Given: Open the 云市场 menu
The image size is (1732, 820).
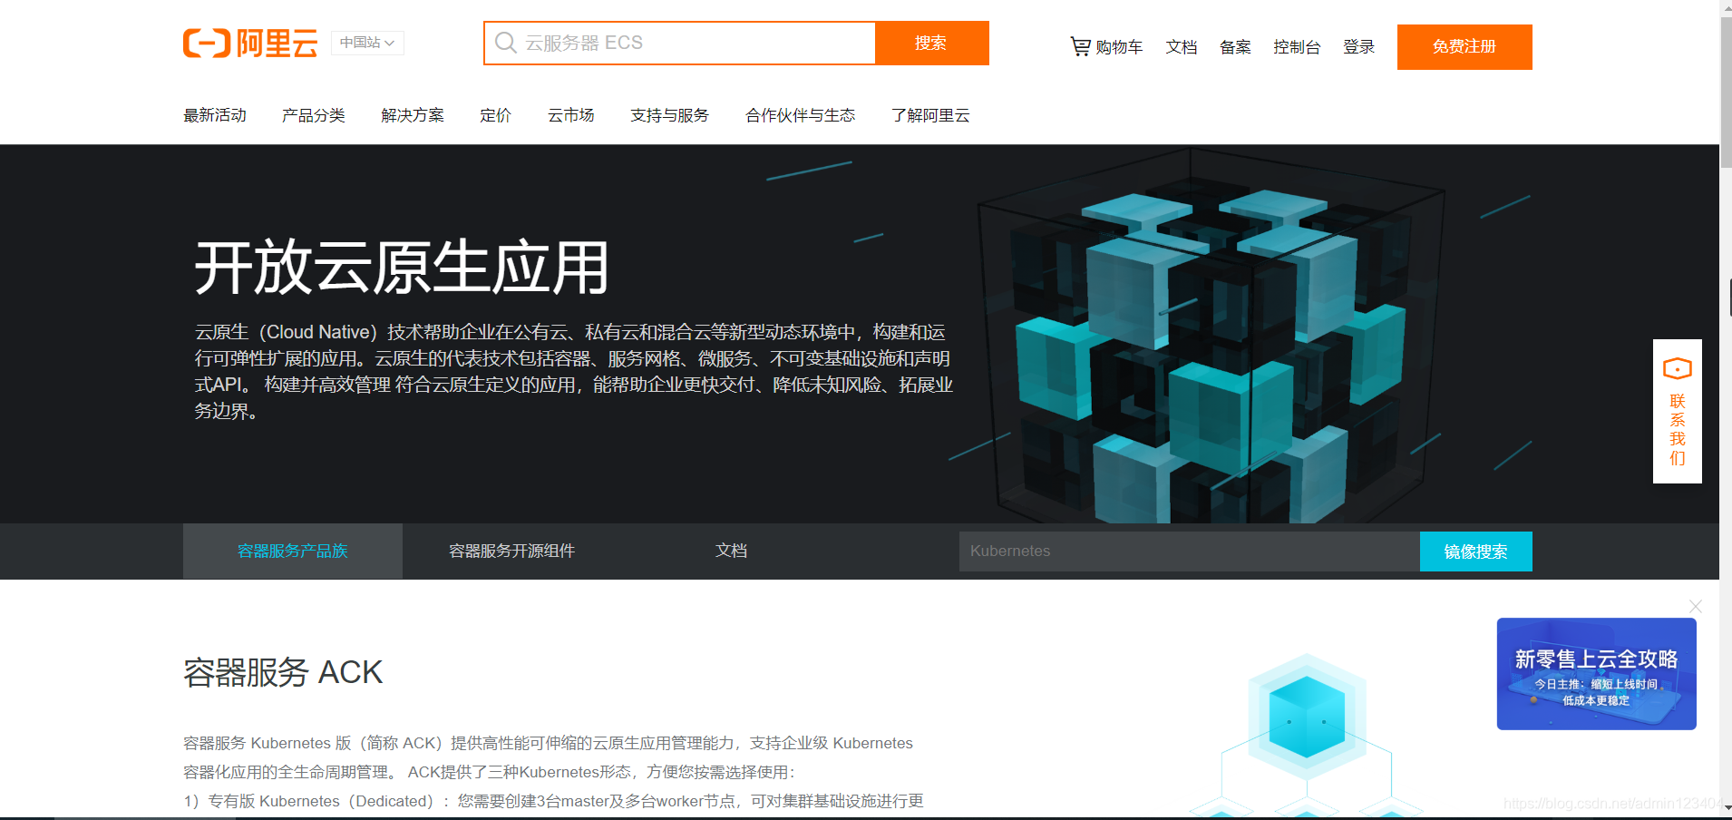Looking at the screenshot, I should (570, 115).
